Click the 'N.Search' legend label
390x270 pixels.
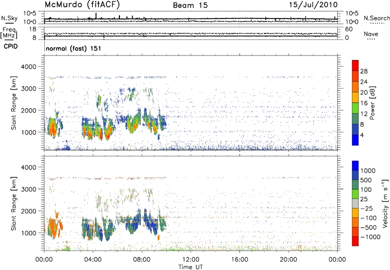tap(376, 18)
